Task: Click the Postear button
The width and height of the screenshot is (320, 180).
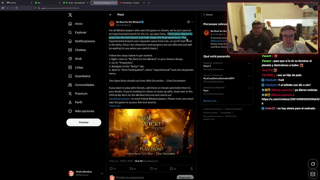Action: click(84, 122)
